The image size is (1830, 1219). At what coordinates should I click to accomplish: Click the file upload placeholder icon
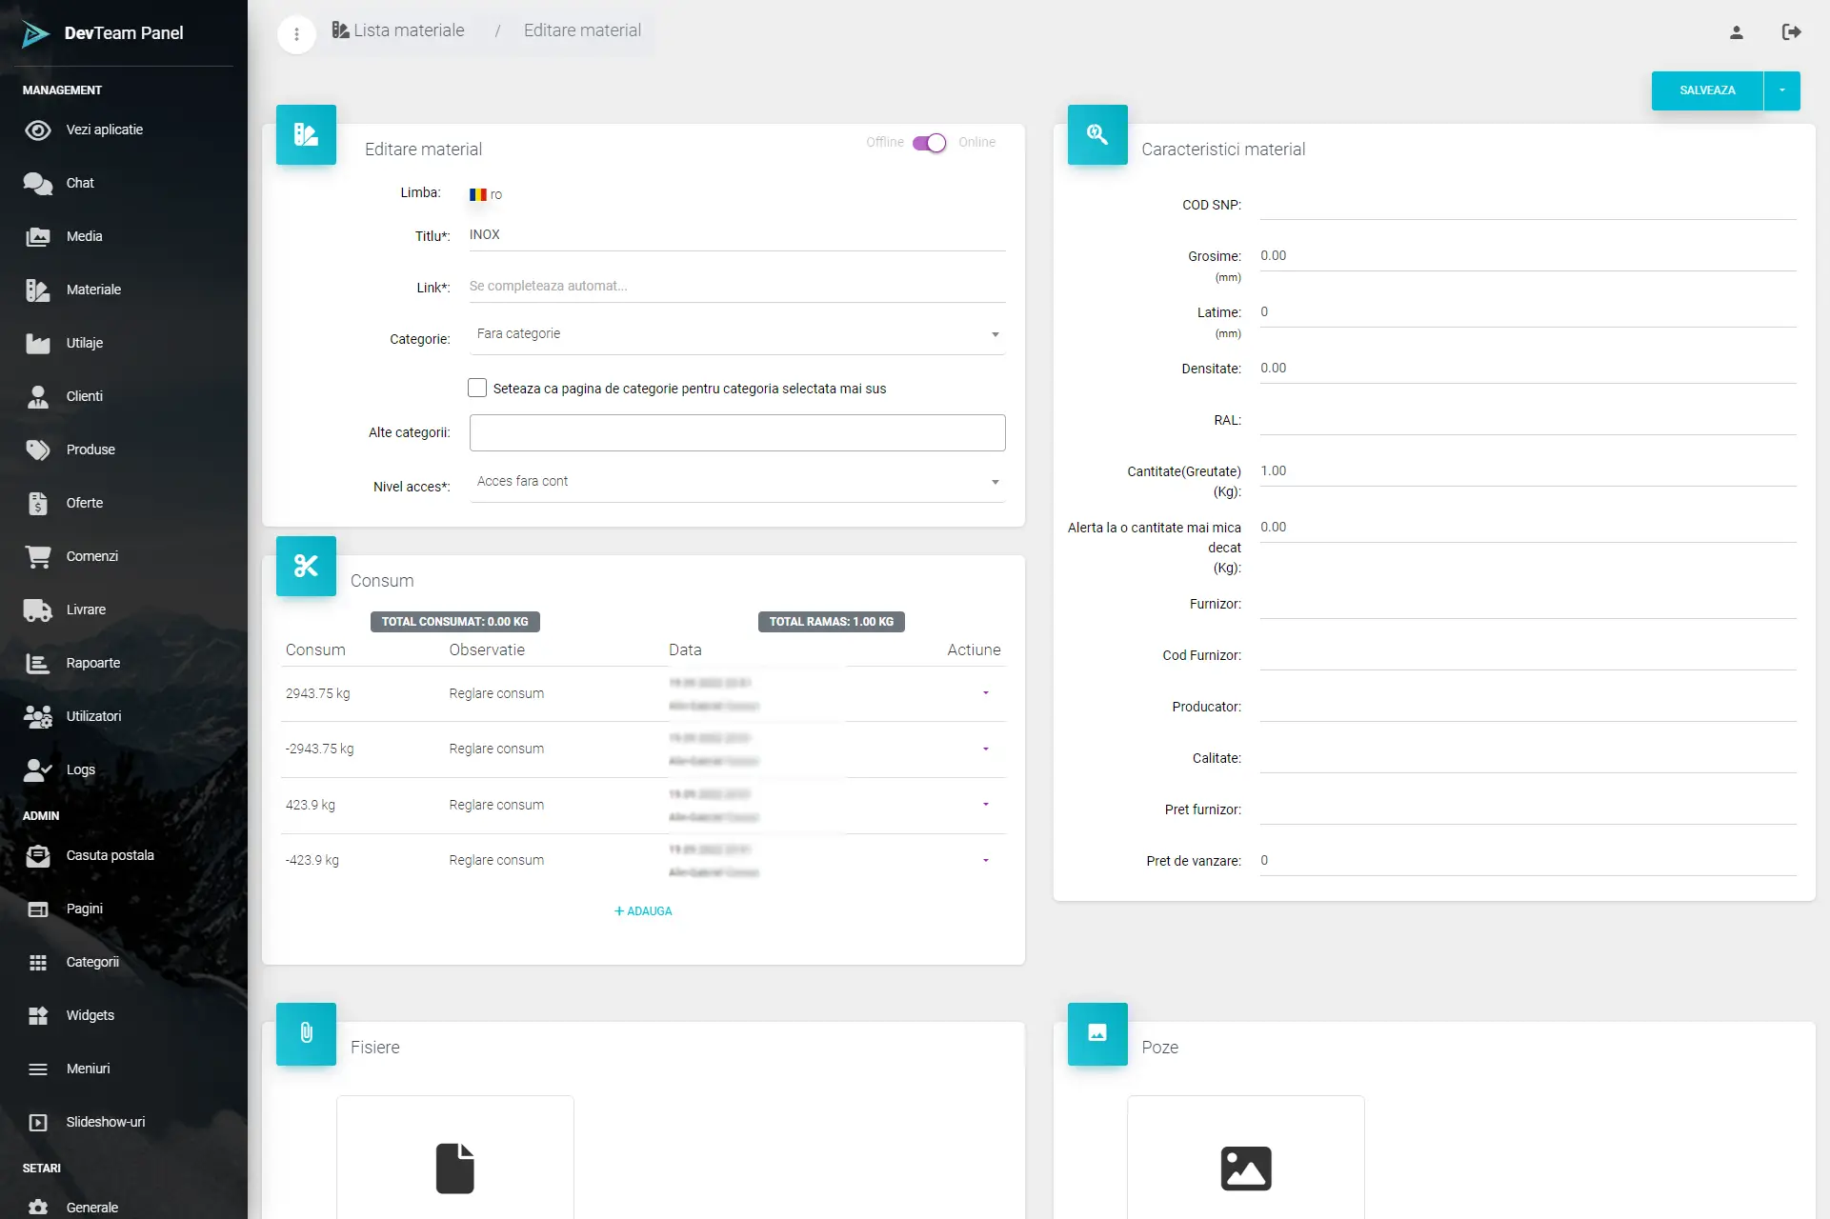coord(454,1167)
